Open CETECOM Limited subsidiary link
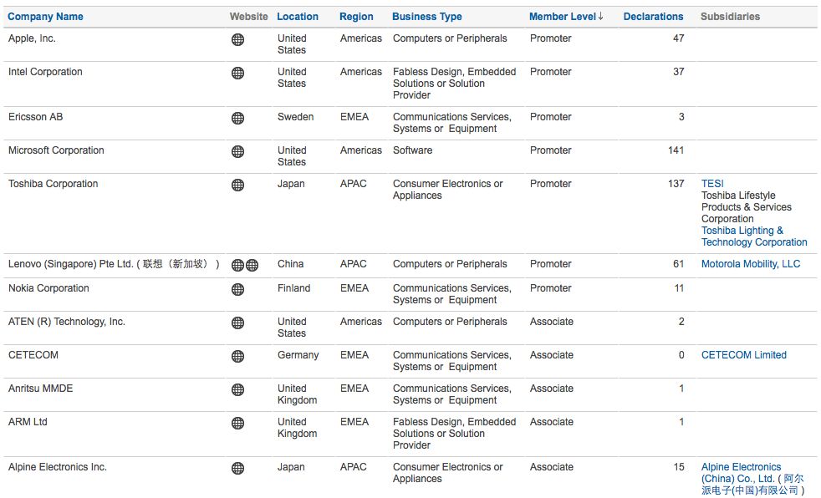821x498 pixels. (743, 355)
